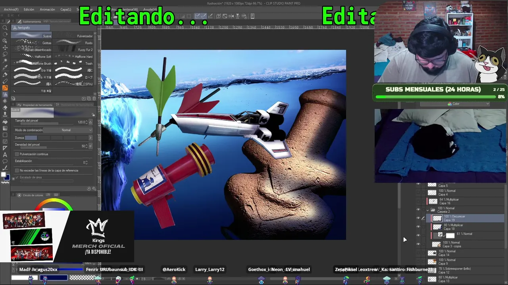508x285 pixels.
Task: Open the Color expression dropdown
Action: click(x=454, y=104)
